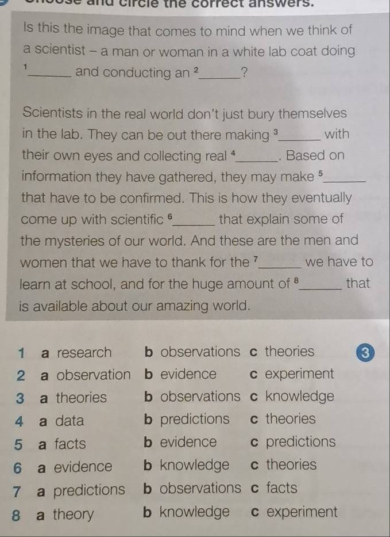Choose option c experiment for question 2
This screenshot has width=390, height=537.
click(292, 374)
